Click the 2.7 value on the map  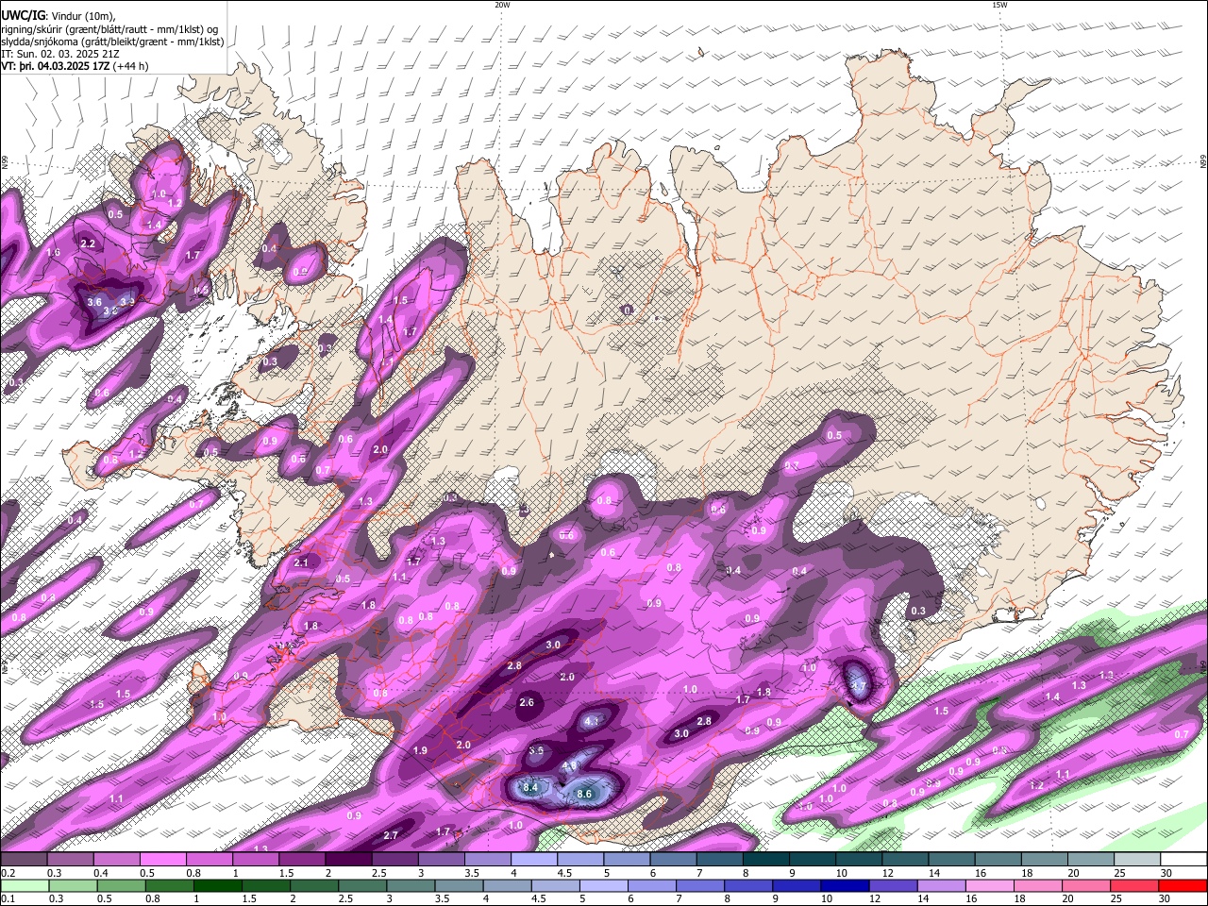pos(392,835)
